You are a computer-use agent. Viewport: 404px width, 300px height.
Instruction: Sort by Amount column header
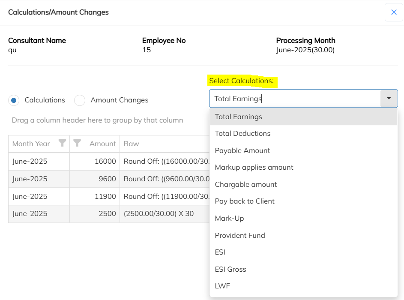102,144
